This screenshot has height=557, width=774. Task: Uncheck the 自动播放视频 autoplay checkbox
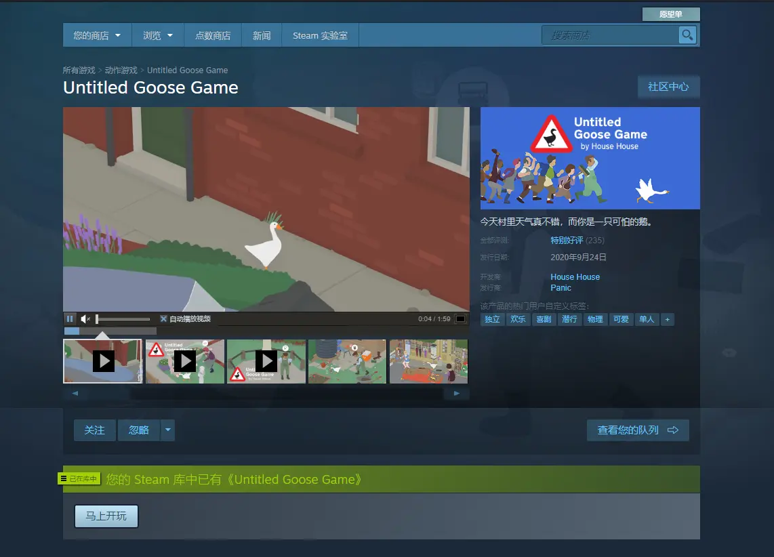[163, 318]
